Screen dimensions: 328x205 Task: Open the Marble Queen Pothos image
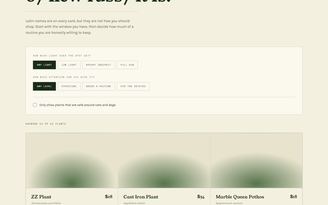256,161
